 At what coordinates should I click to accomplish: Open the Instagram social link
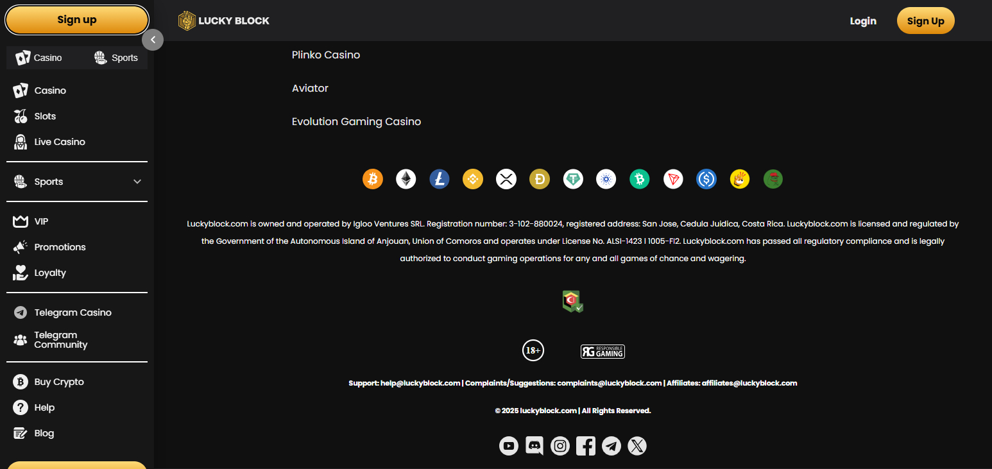tap(560, 446)
